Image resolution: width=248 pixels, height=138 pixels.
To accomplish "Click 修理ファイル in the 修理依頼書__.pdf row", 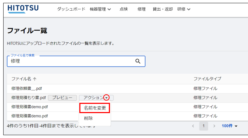I will point(205,89).
